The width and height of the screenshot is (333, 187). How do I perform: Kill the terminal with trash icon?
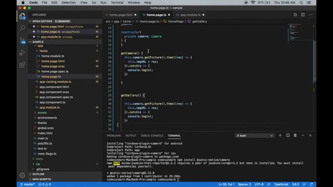tap(295, 135)
